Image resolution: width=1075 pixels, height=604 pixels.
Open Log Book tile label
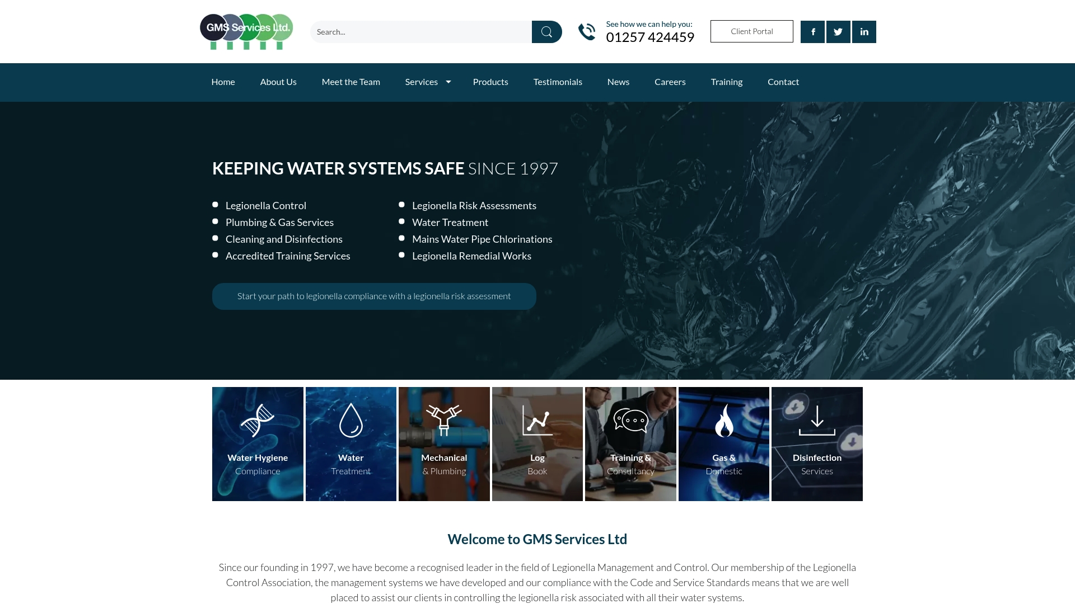pyautogui.click(x=537, y=464)
